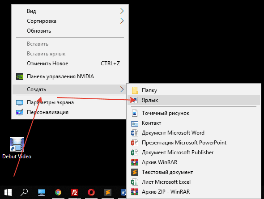Image resolution: width=264 pixels, height=199 pixels.
Task: Click the disabled Вставить ярлык entry
Action: [x=69, y=54]
